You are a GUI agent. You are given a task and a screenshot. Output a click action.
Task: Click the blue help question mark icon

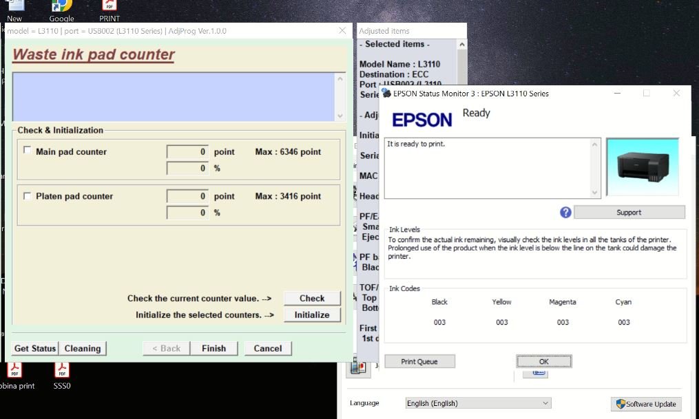click(565, 213)
